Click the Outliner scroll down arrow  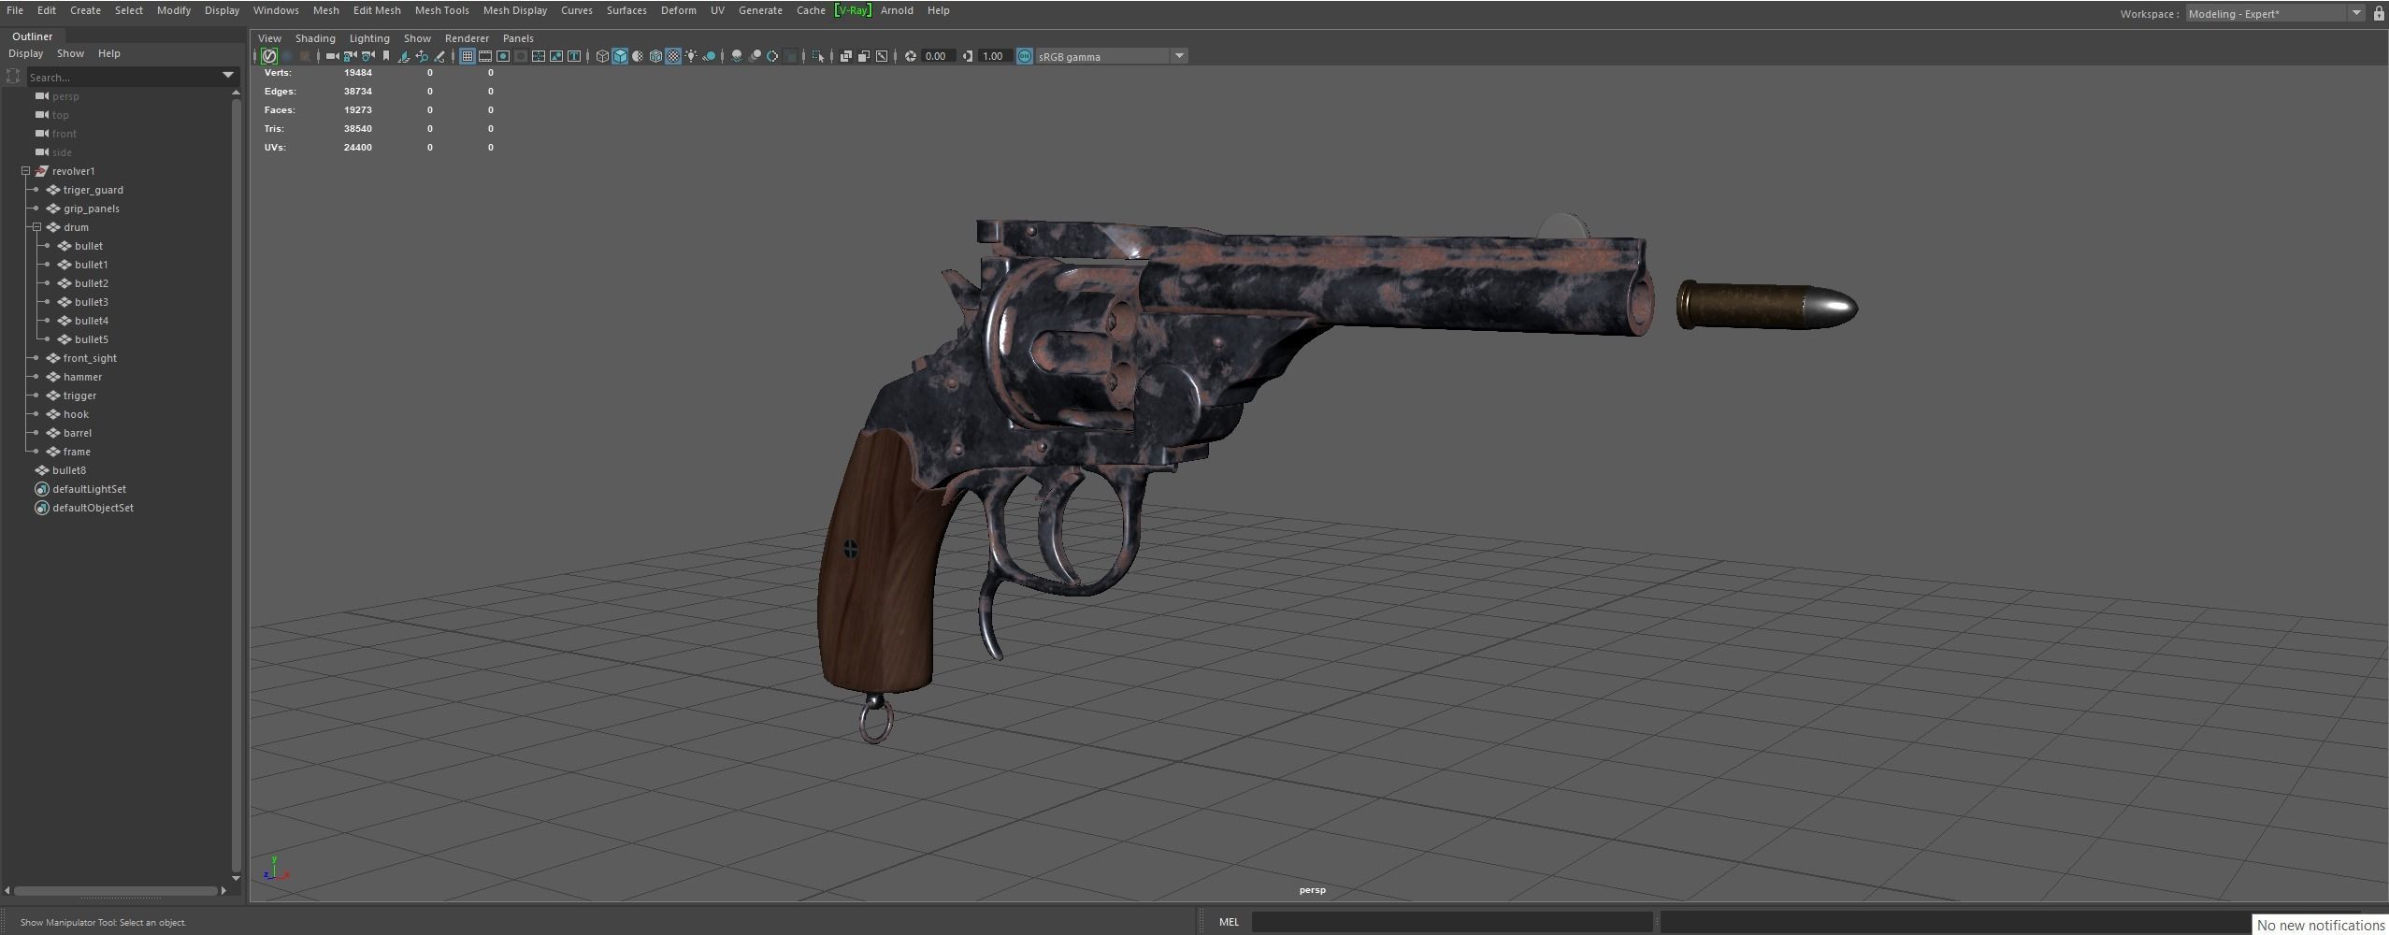click(x=236, y=878)
